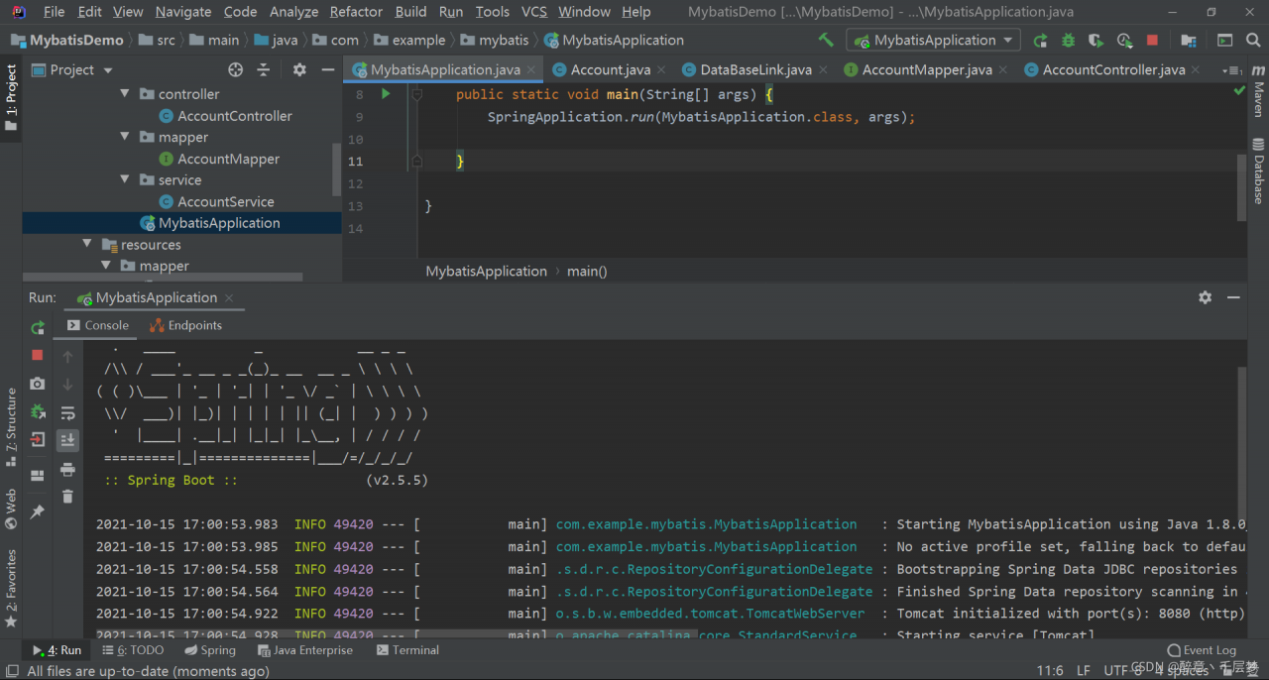Open the Terminal tool window button
1269x680 pixels.
[x=407, y=650]
